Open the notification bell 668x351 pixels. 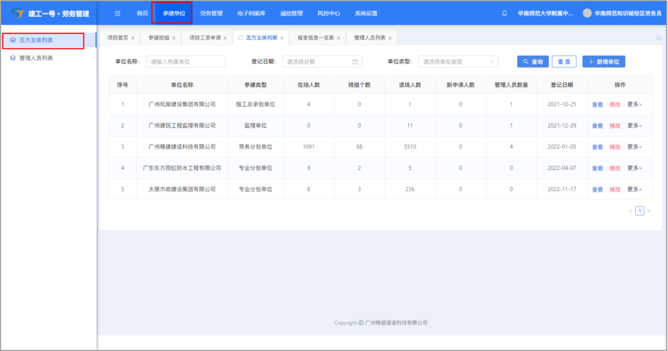click(x=504, y=13)
